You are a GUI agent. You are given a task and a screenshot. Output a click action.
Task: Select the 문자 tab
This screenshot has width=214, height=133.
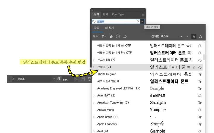96,14
